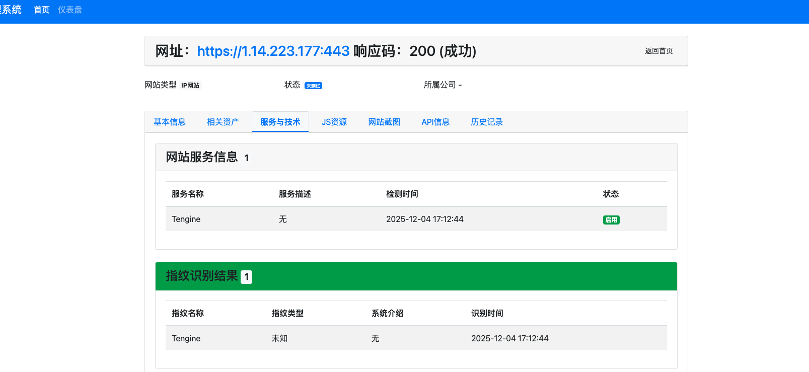Open the 首页 navigation link

pos(41,10)
